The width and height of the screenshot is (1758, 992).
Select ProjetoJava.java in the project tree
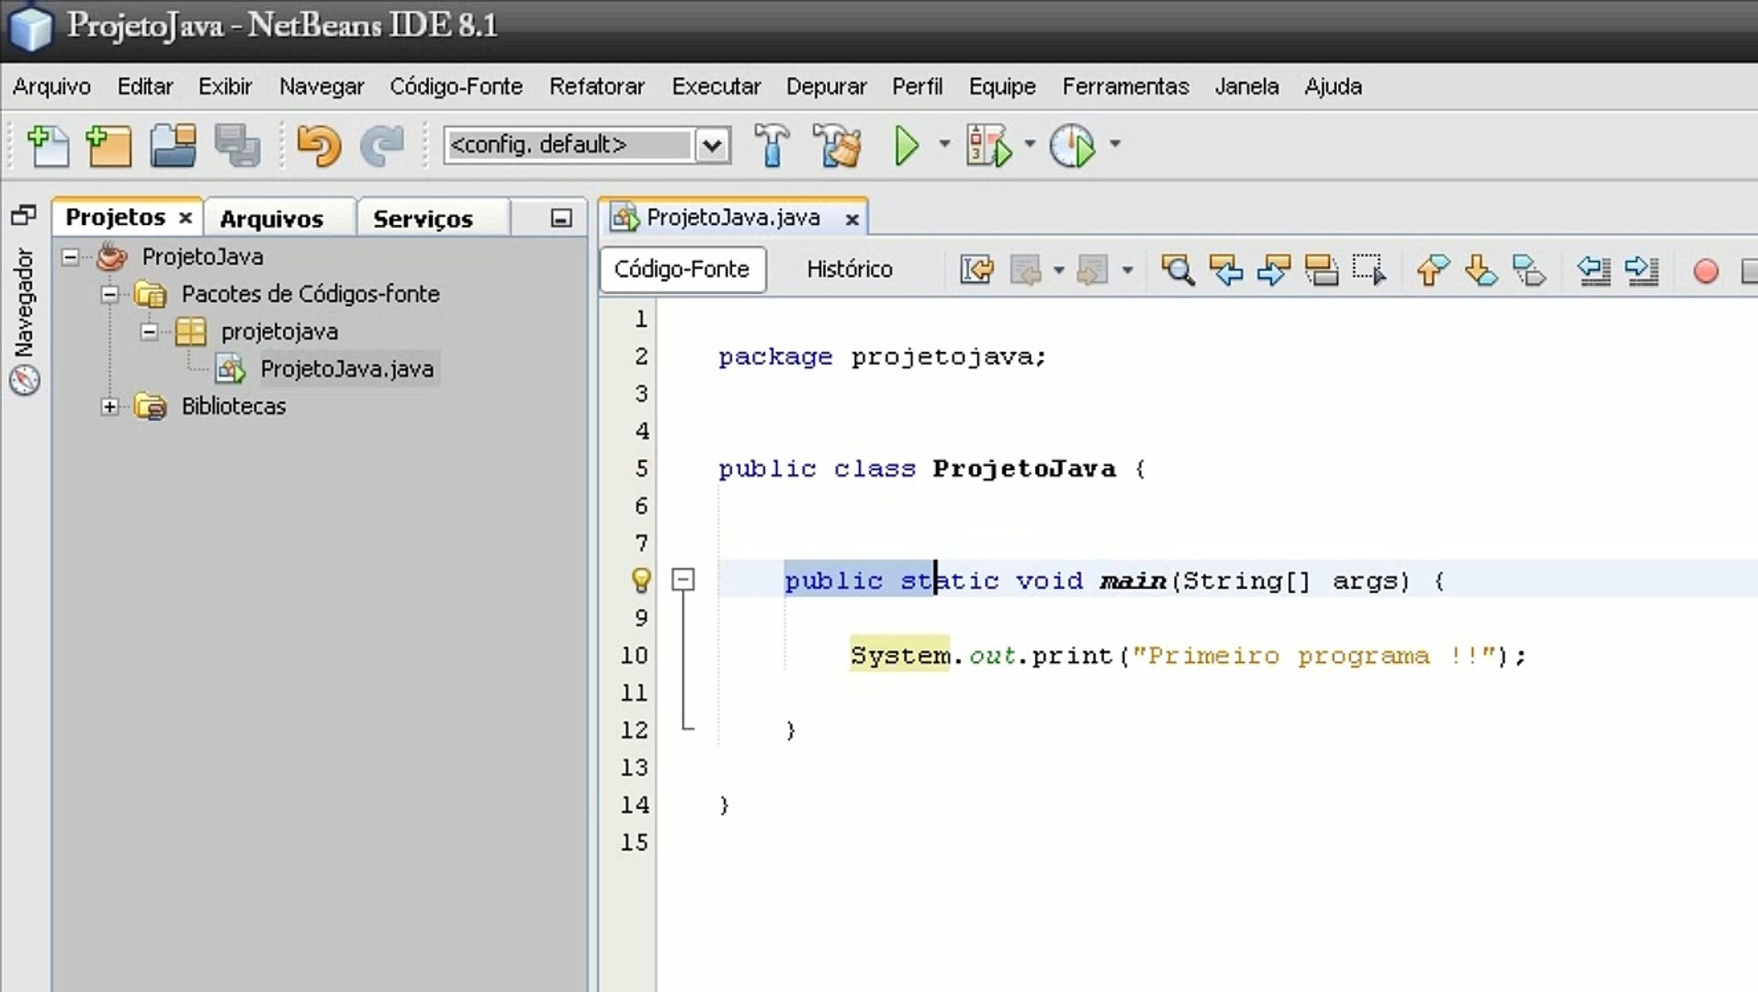[347, 368]
